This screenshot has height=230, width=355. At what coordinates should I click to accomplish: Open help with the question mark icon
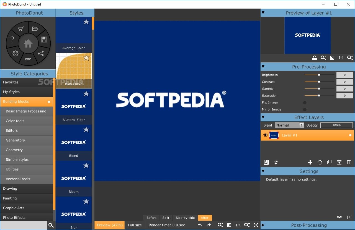[x=12, y=40]
